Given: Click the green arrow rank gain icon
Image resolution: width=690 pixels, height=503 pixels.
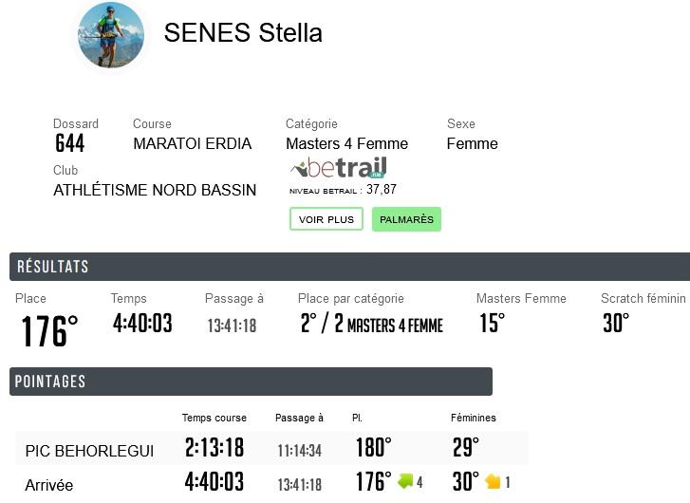Looking at the screenshot, I should (x=405, y=481).
